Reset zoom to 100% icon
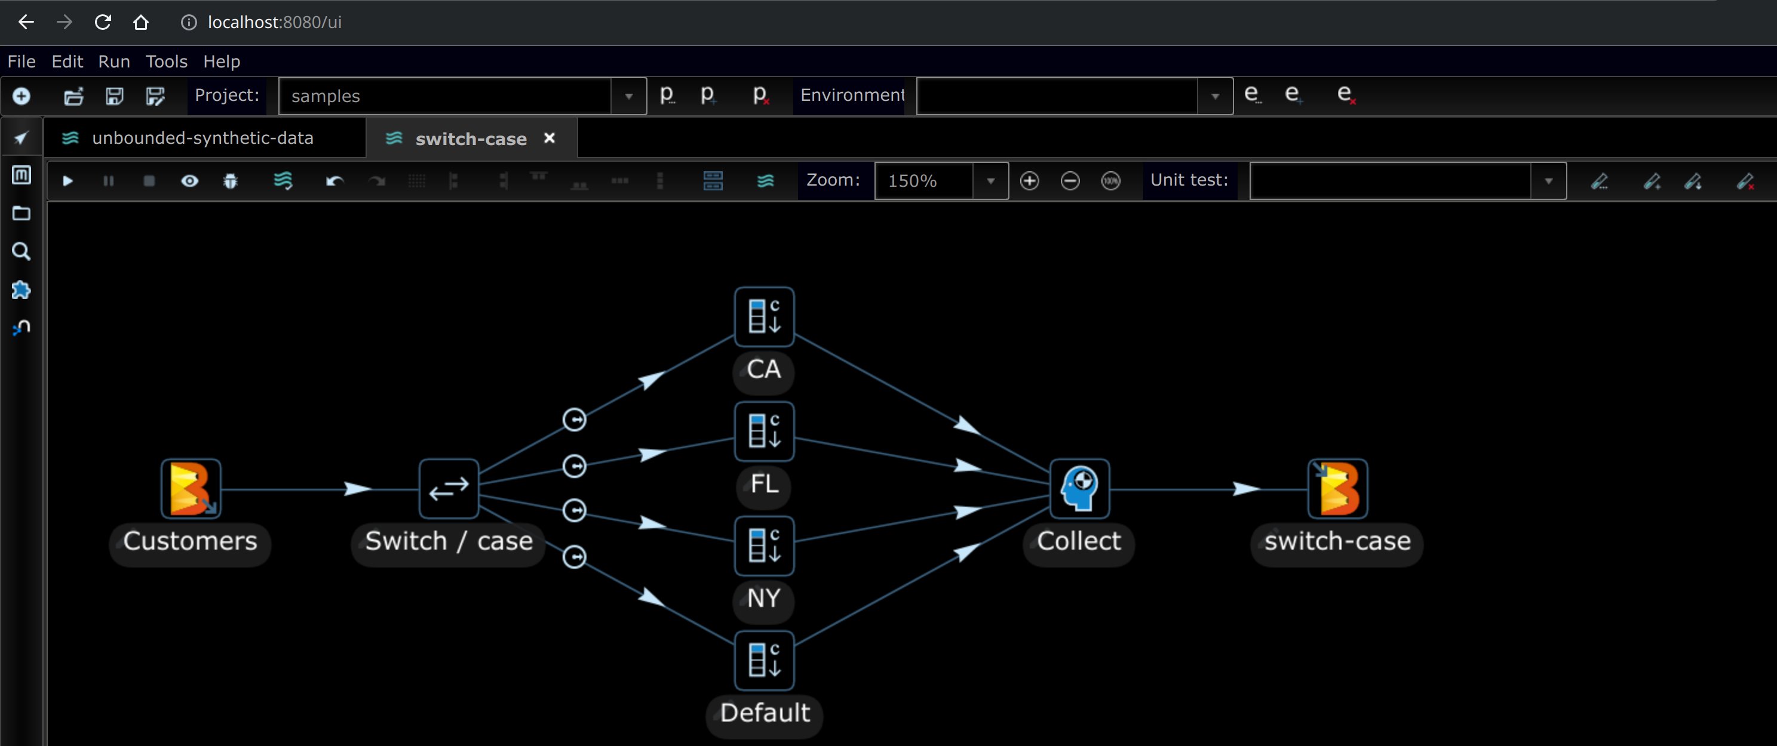Image resolution: width=1777 pixels, height=746 pixels. [1110, 181]
